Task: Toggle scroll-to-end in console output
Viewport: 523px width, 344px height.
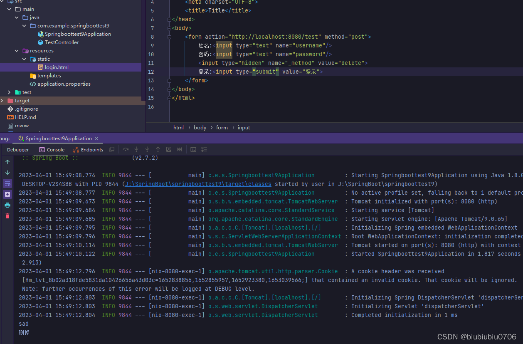Action: click(7, 194)
